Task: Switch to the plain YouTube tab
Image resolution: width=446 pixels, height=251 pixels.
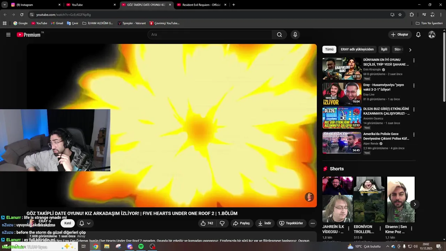Action: click(x=91, y=5)
